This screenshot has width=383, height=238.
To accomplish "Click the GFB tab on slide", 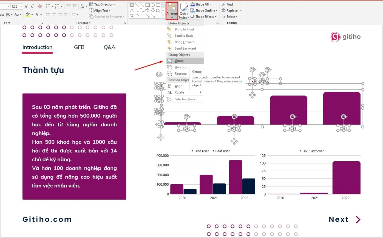I will click(79, 47).
